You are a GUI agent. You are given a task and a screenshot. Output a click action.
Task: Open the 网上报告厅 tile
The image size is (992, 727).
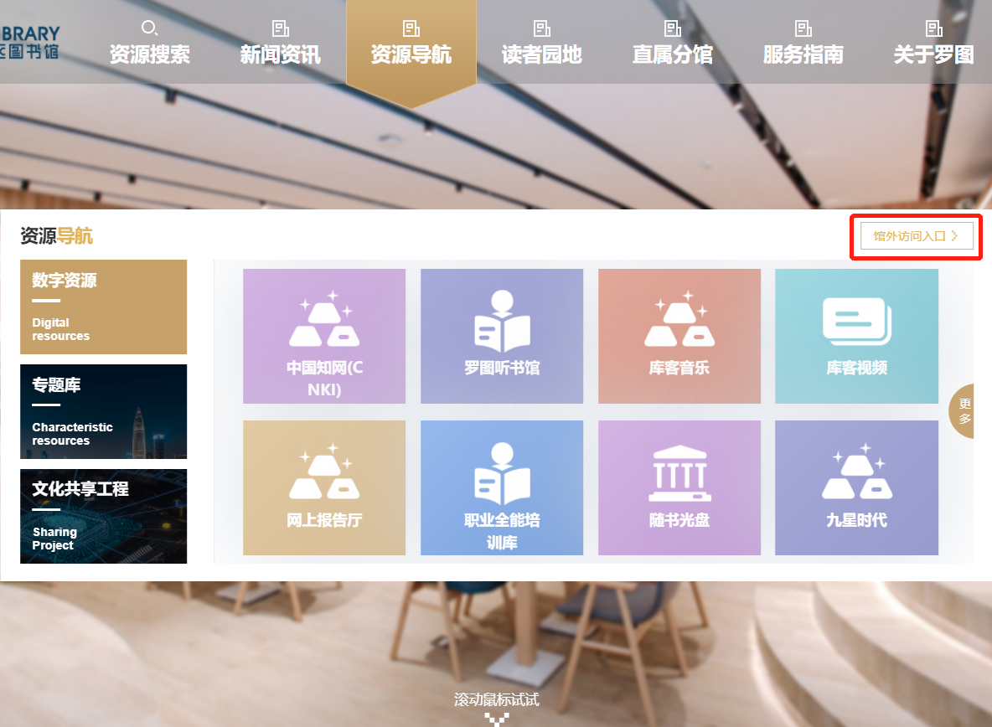click(324, 487)
